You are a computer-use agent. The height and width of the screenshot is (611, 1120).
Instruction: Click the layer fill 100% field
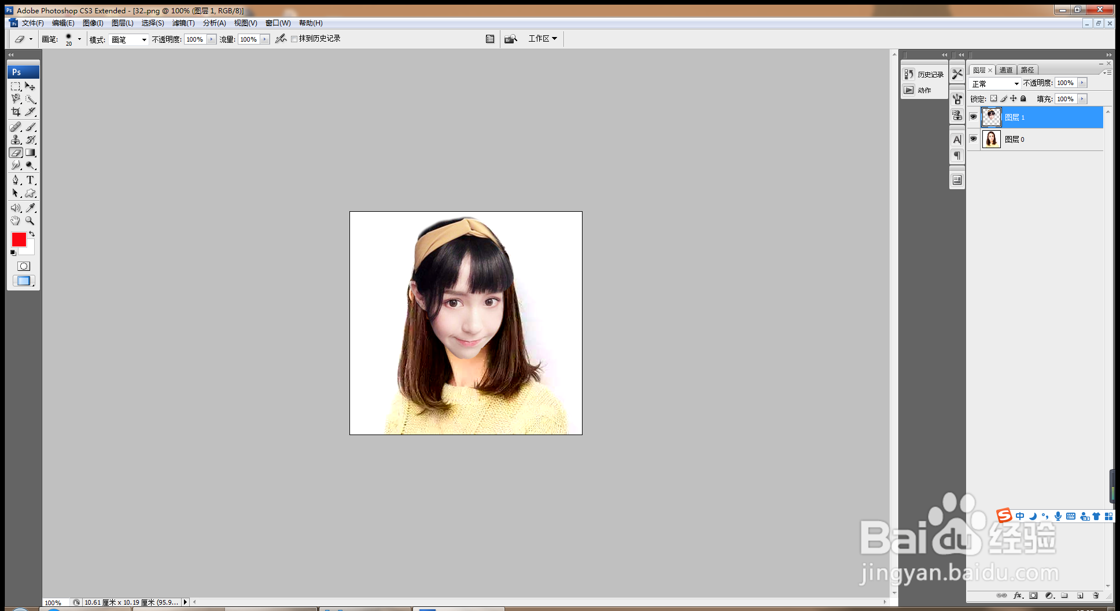coord(1066,99)
